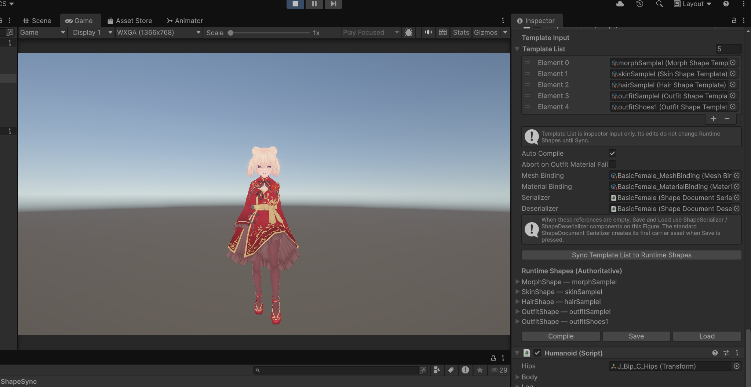Pick object for Material Binding field
This screenshot has height=387, width=751.
tap(737, 187)
